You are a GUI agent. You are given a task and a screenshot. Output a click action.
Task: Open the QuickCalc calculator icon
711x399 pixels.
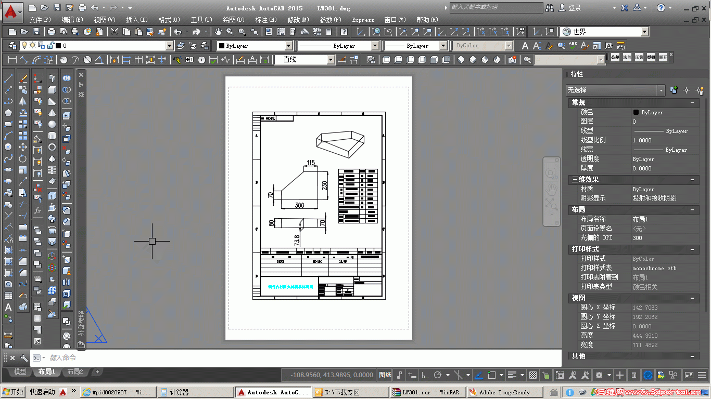click(329, 32)
